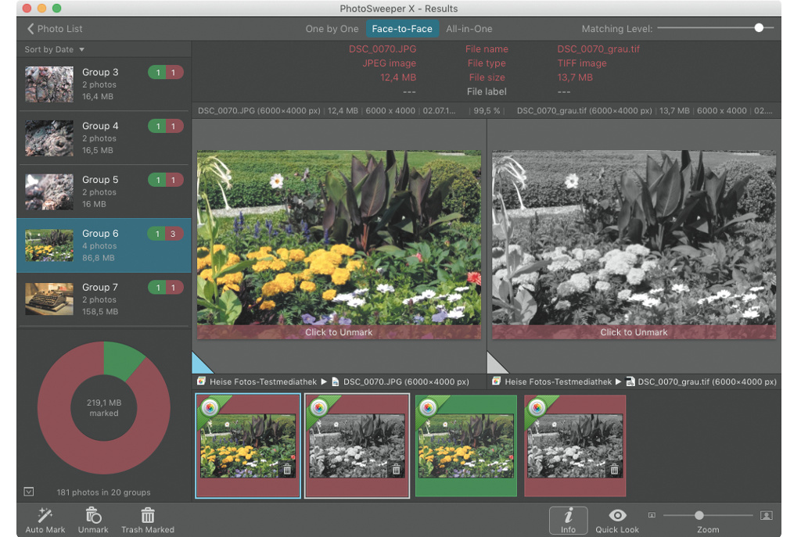
Task: Go back to Photo List
Action: 54,29
